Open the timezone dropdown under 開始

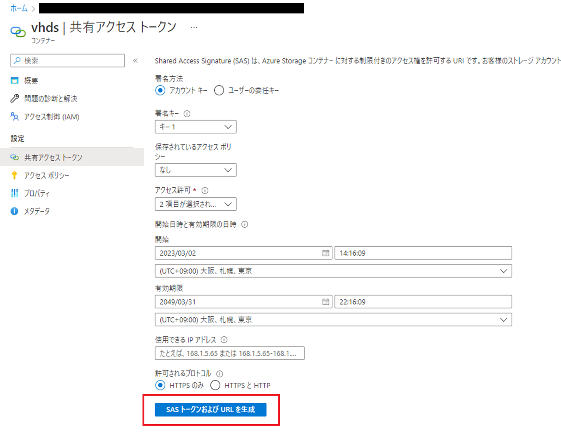pyautogui.click(x=333, y=271)
